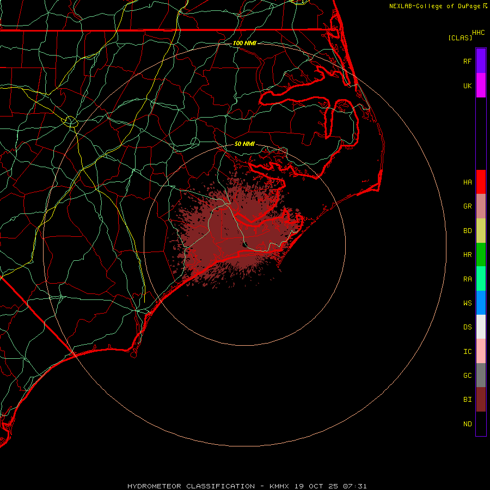Click the Hydrometeor Classification KMHX timestamp caption

pos(247,486)
